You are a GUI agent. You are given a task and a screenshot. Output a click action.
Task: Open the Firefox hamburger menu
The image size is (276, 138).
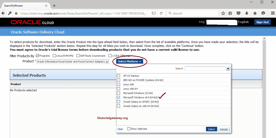[273, 13]
